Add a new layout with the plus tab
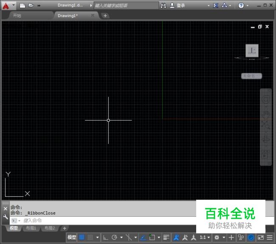Screen dimensions: 276x244 click(x=65, y=228)
